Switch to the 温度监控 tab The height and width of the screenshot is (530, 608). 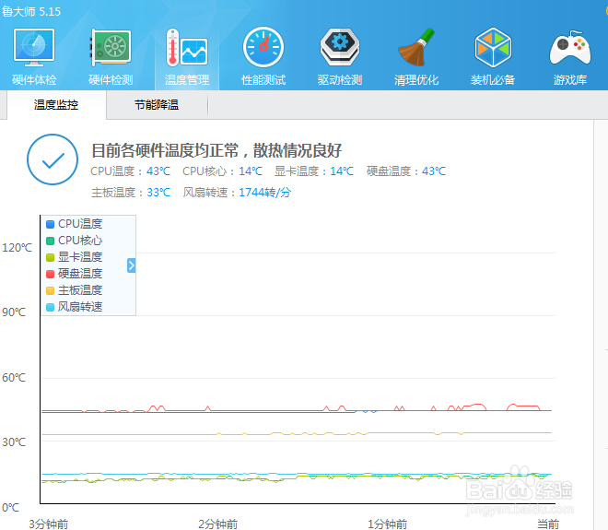coord(56,105)
